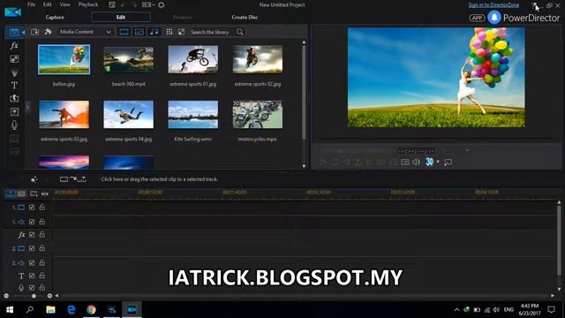The image size is (565, 318).
Task: Open the Media Content dropdown
Action: click(85, 32)
